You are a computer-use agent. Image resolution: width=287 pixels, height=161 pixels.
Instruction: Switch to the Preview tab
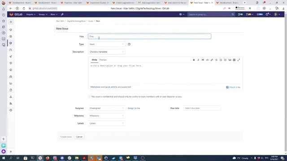[103, 60]
